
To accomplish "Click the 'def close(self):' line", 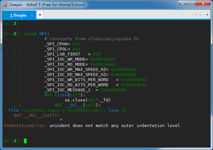I will 65,95.
